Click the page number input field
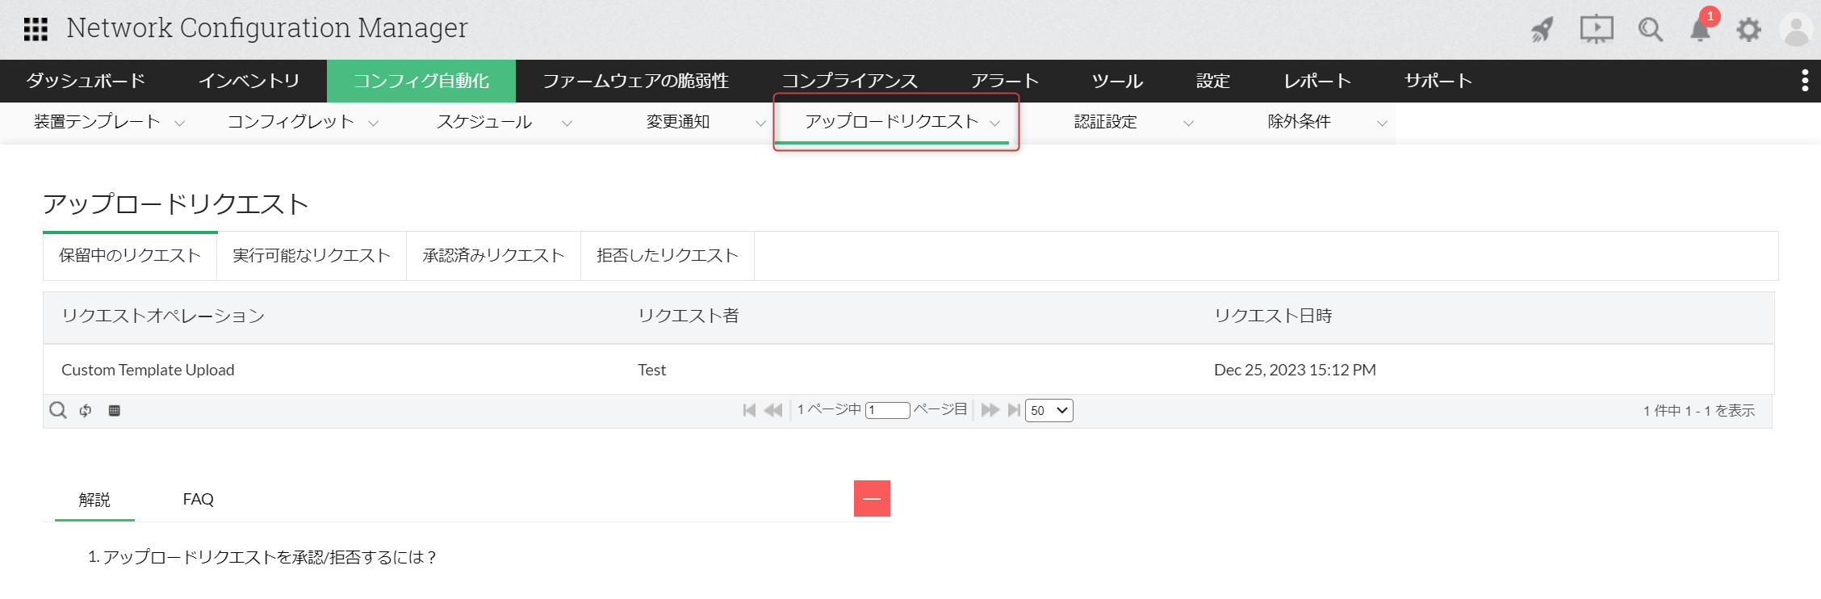 point(887,410)
